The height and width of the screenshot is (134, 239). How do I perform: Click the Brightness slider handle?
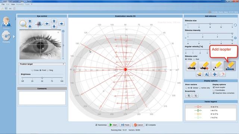[x=42, y=78]
